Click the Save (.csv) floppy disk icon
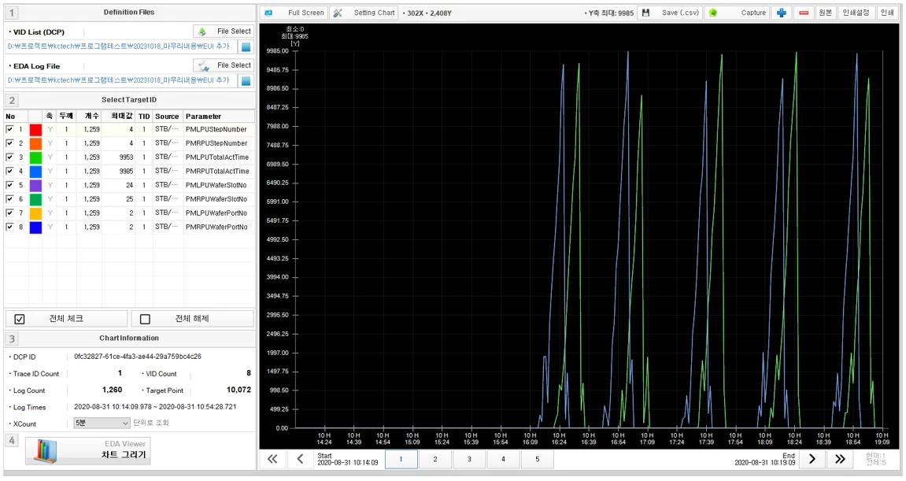The width and height of the screenshot is (906, 481). [646, 13]
